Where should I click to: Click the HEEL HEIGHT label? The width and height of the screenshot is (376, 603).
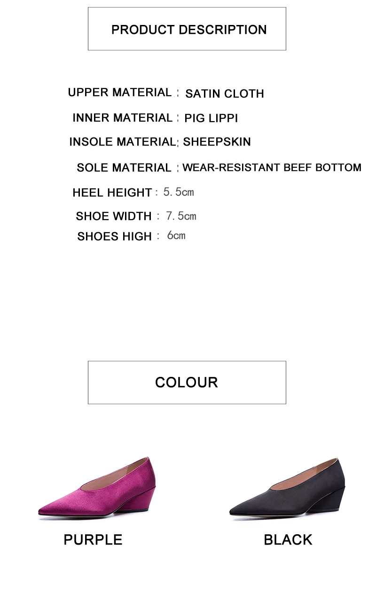[x=112, y=193]
